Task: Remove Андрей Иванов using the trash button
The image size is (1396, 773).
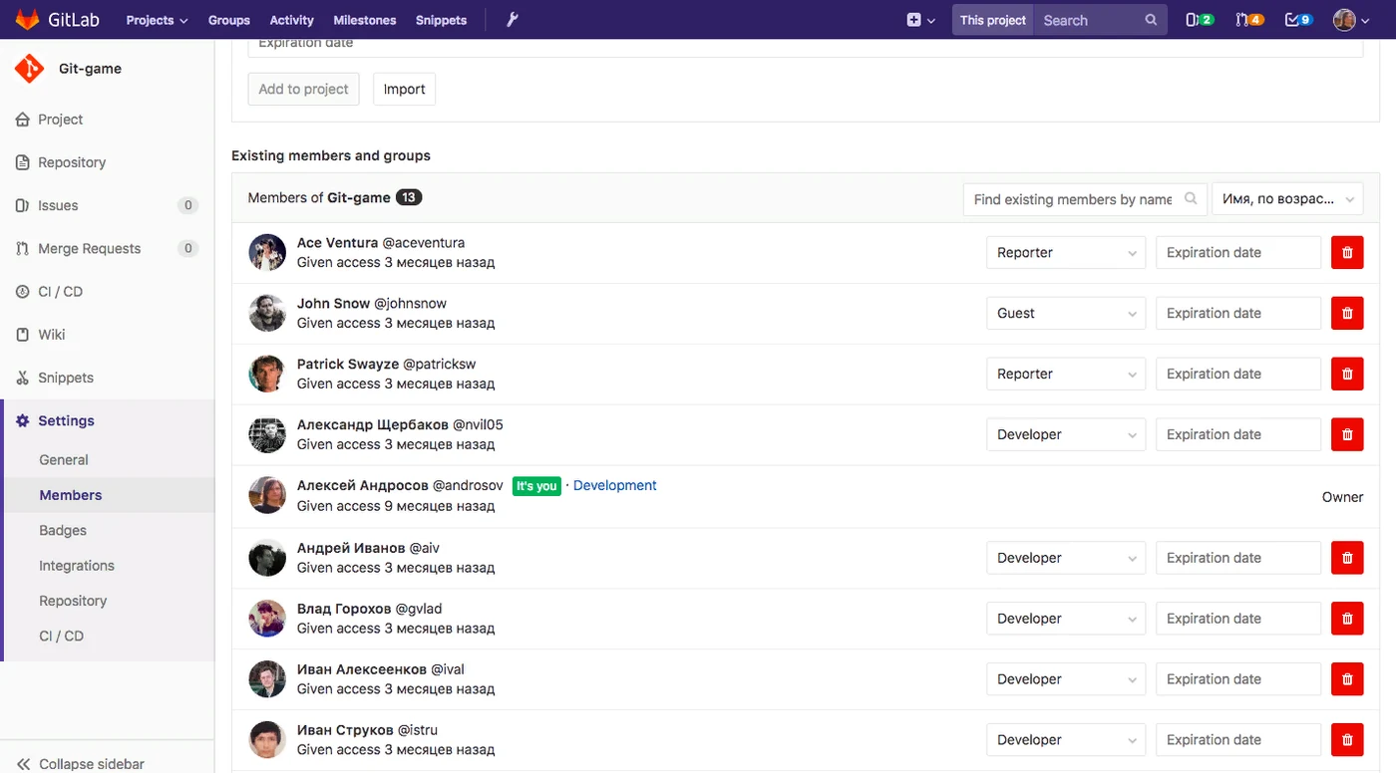Action: 1347,559
